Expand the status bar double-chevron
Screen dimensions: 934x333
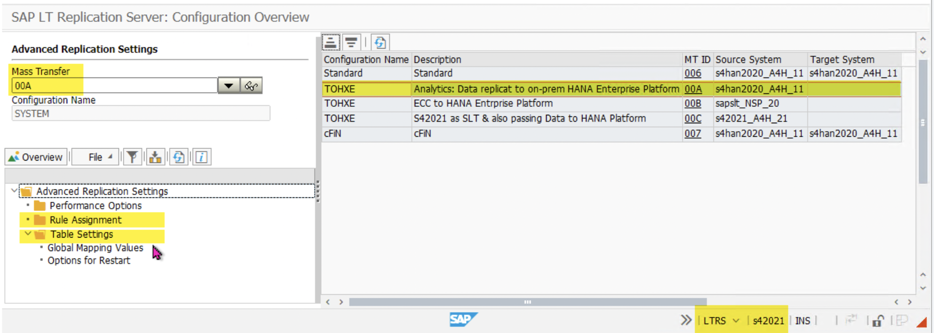pos(686,320)
